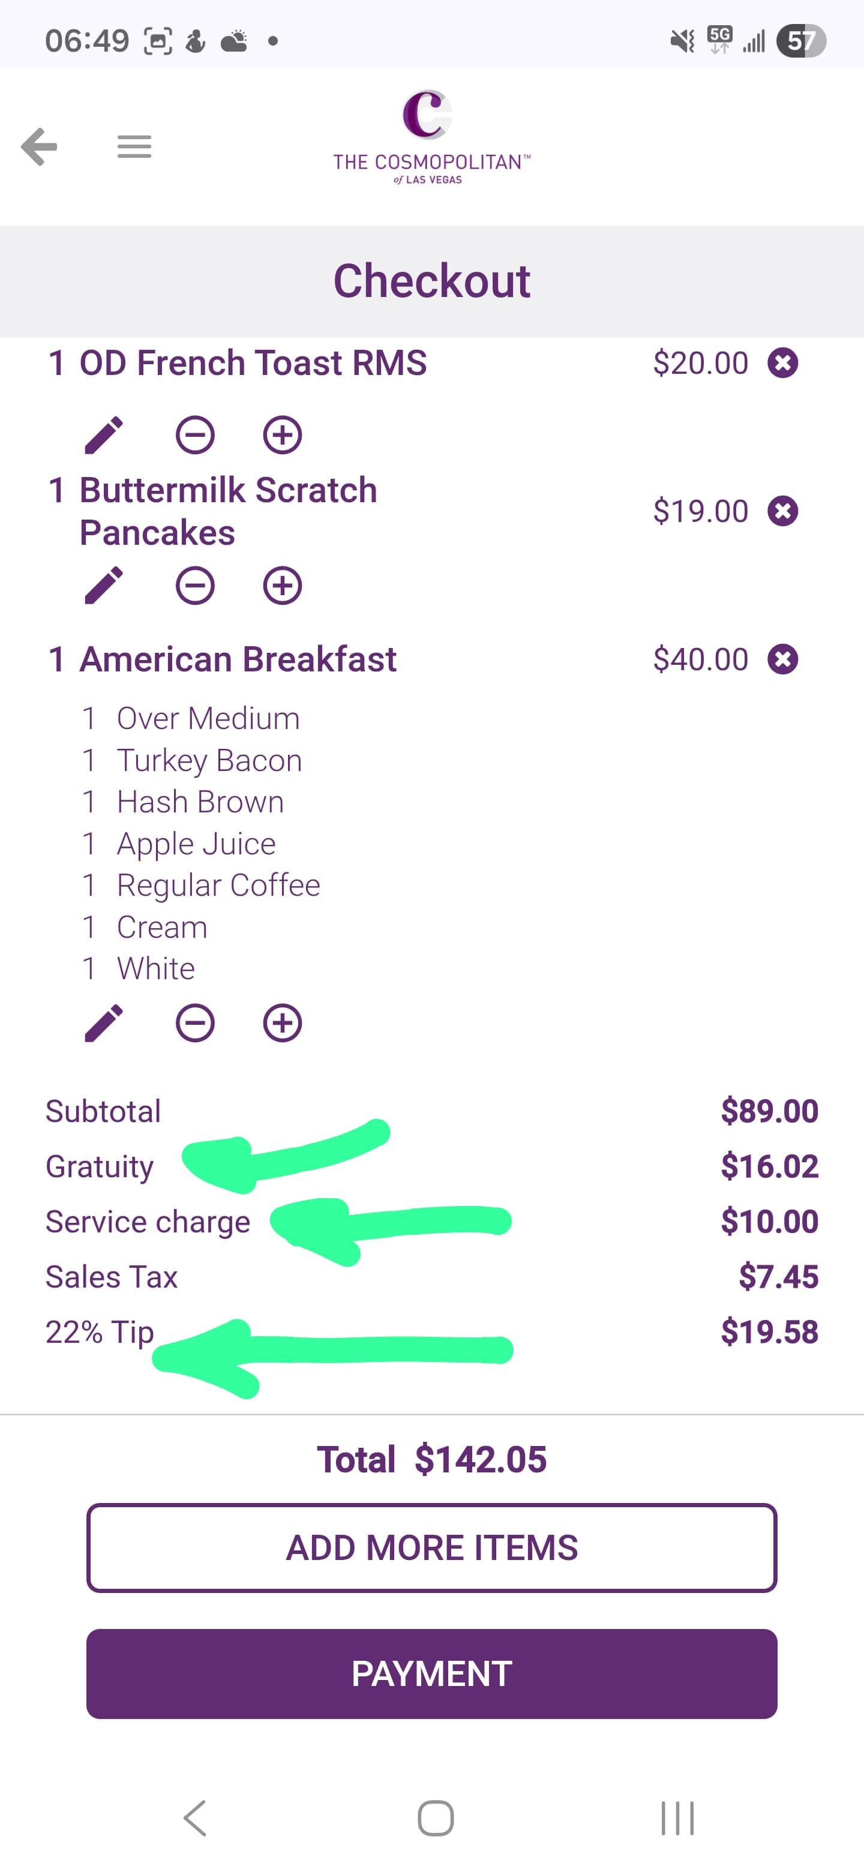Proceed with the PAYMENT button
This screenshot has width=864, height=1872.
pos(431,1673)
